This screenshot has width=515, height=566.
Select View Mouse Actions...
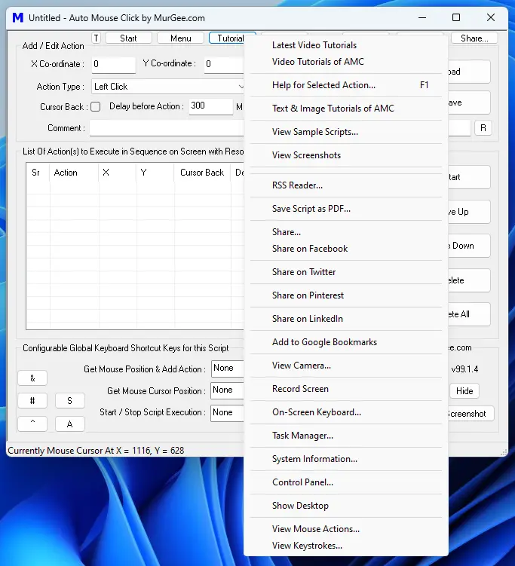point(316,529)
